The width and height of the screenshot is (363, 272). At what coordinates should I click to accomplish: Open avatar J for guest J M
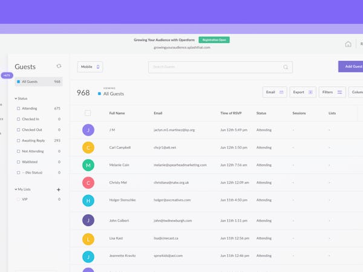88,130
